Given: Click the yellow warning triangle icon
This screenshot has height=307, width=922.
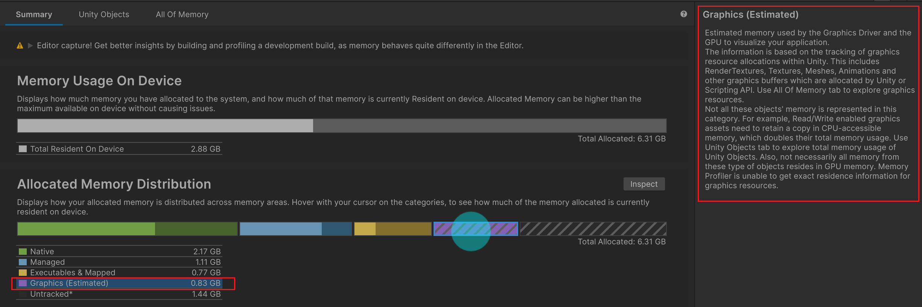Looking at the screenshot, I should coord(20,46).
